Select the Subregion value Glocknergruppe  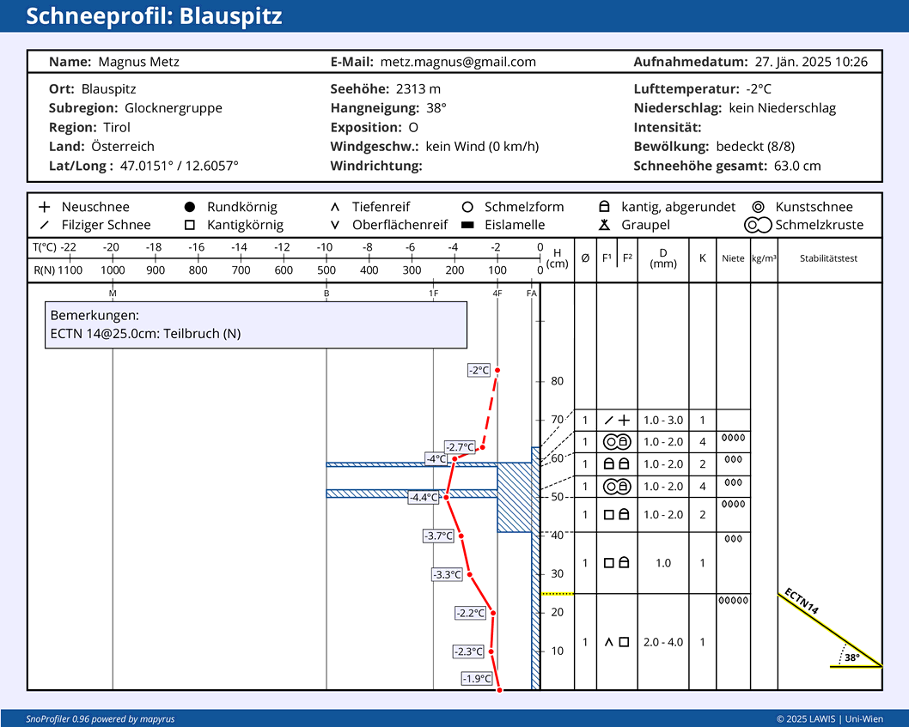click(174, 108)
